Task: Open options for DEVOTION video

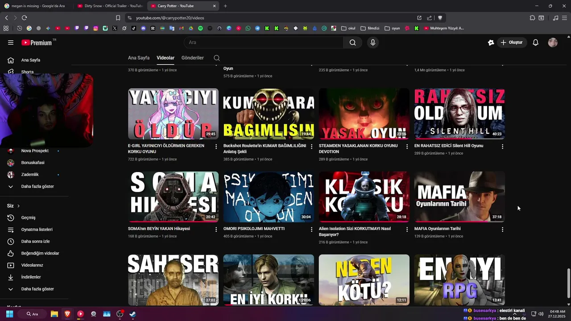Action: [x=407, y=146]
